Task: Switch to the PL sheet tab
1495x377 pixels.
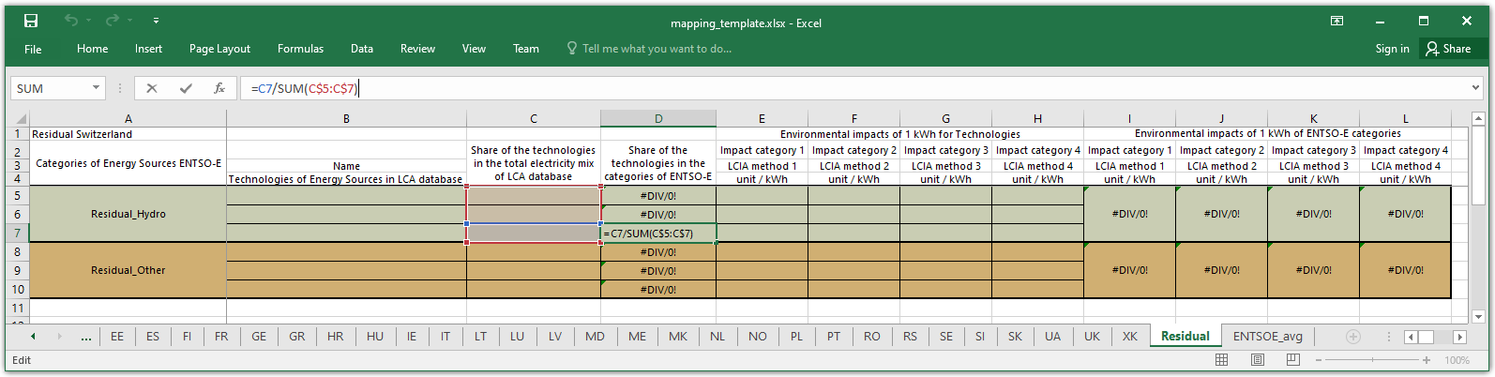Action: click(x=796, y=337)
